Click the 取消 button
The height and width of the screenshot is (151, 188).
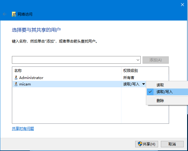[x=172, y=144]
